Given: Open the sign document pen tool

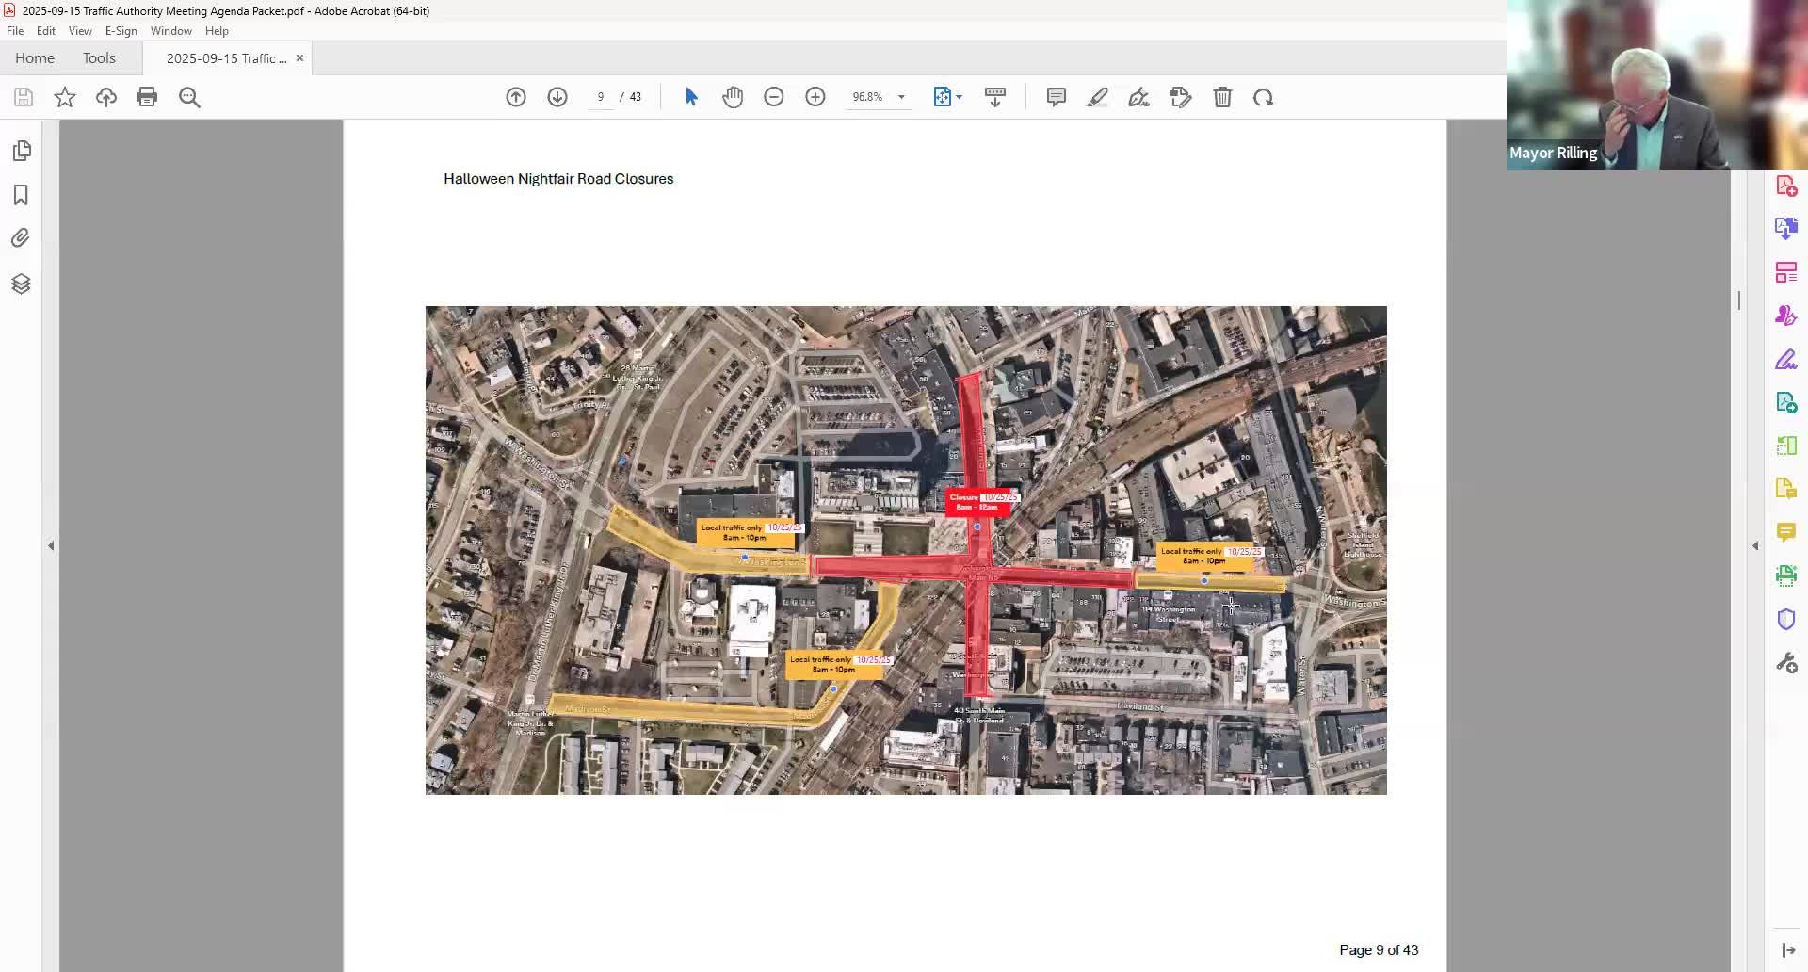Looking at the screenshot, I should (1139, 97).
